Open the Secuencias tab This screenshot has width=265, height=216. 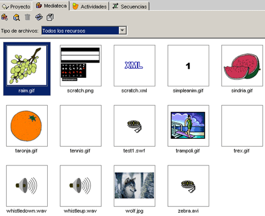130,6
